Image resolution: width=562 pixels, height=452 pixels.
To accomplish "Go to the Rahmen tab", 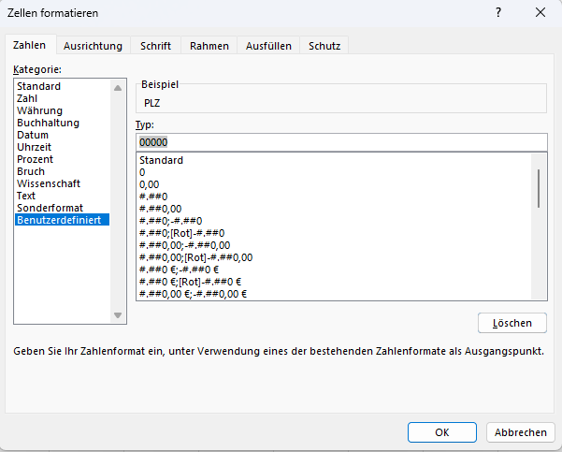I will tap(209, 46).
